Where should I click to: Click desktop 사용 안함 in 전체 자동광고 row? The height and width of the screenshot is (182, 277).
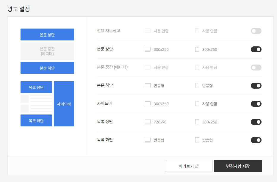pyautogui.click(x=161, y=31)
